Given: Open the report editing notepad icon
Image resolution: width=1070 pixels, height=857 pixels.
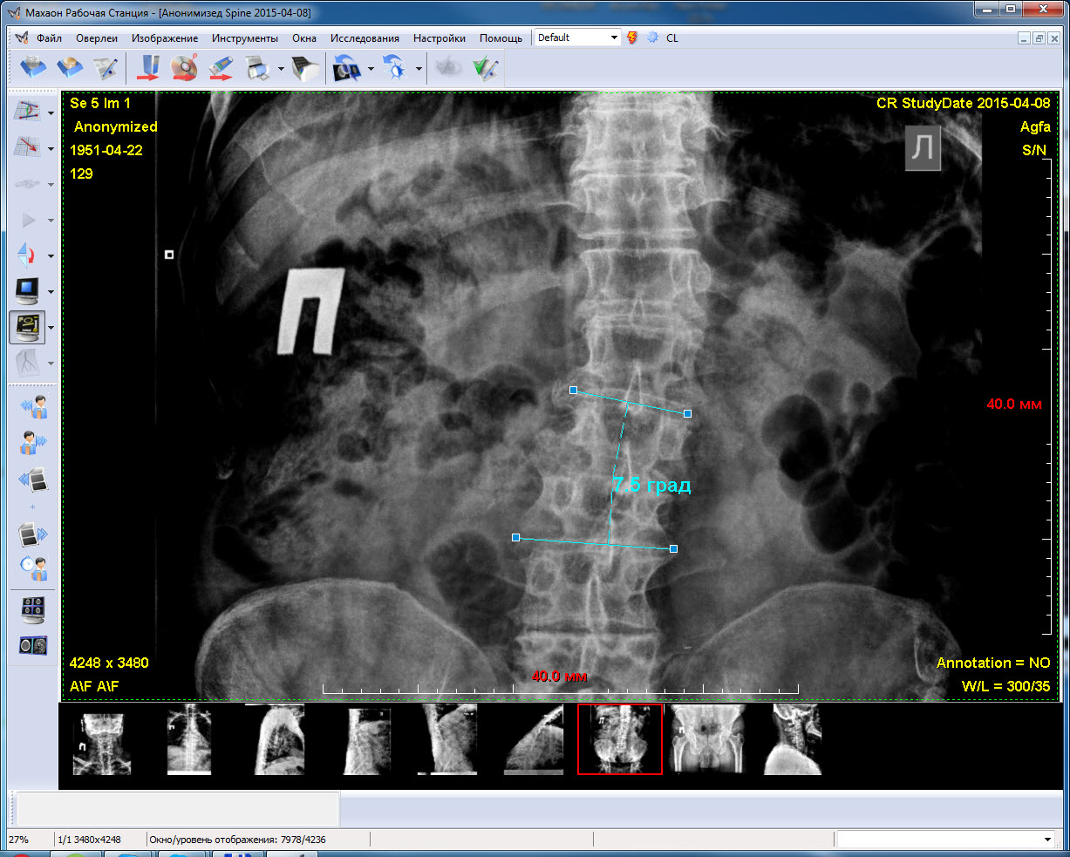Looking at the screenshot, I should (105, 67).
